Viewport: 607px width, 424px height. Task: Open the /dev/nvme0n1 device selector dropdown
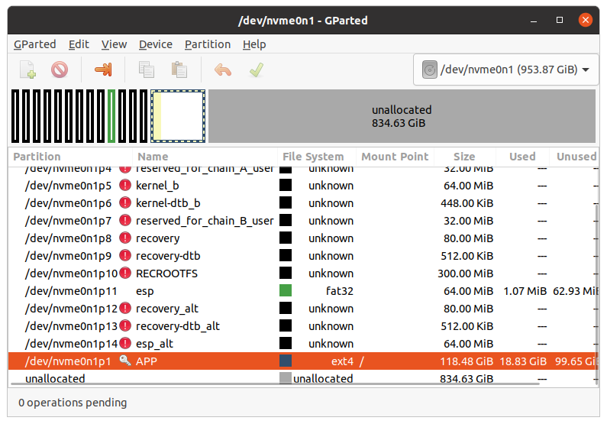tap(505, 70)
